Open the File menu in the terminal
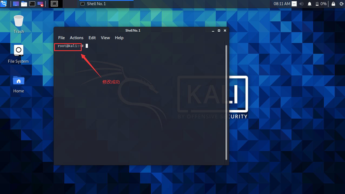Image resolution: width=345 pixels, height=194 pixels. [61, 38]
